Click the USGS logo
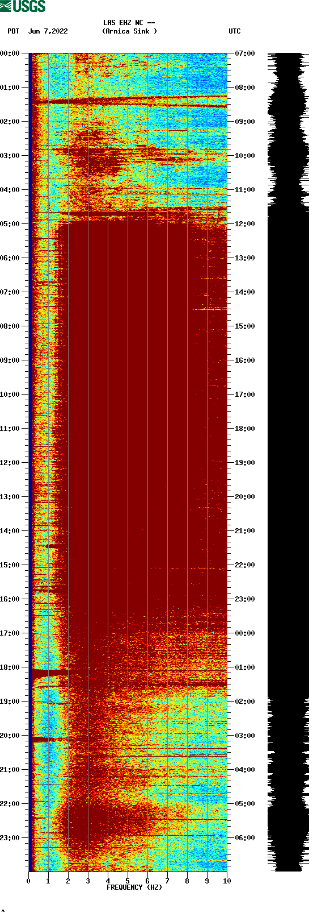 23,6
